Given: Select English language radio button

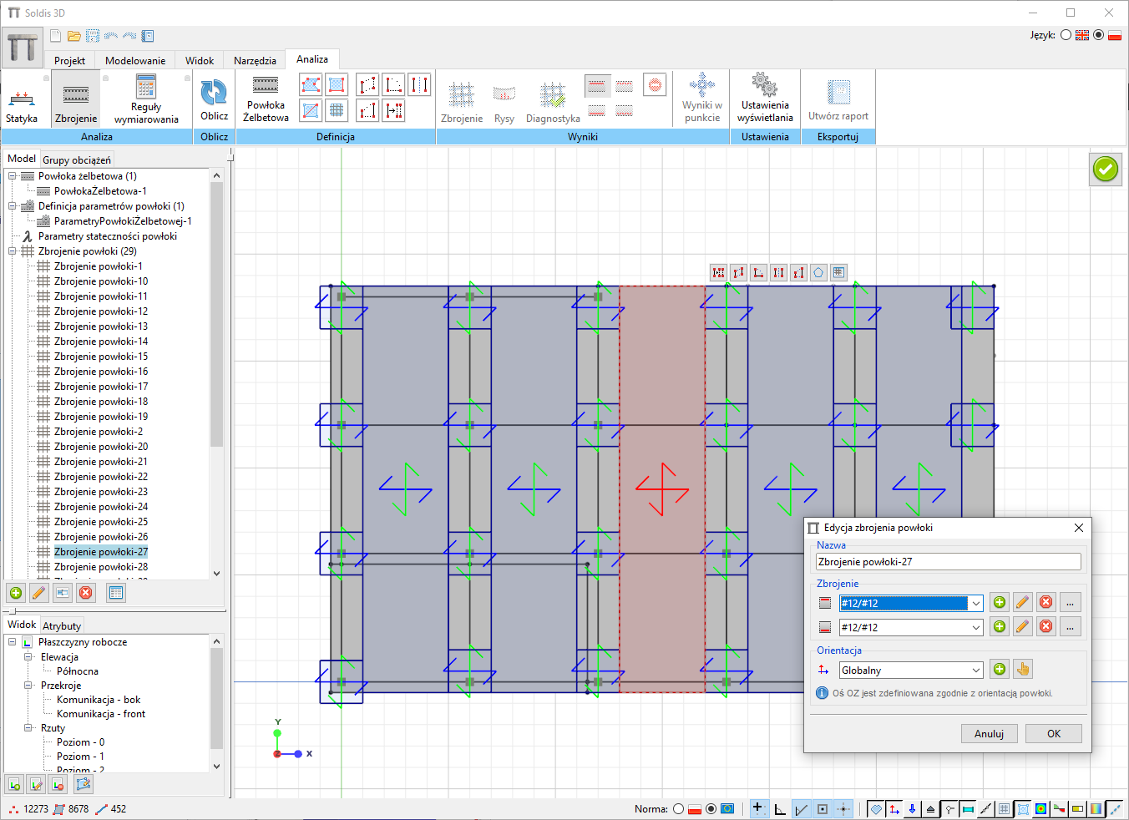Looking at the screenshot, I should click(1066, 35).
